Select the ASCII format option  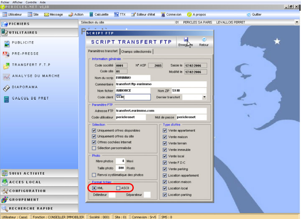pyautogui.click(x=118, y=188)
